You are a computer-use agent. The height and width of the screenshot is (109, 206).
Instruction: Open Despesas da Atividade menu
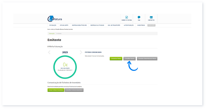(x=97, y=25)
